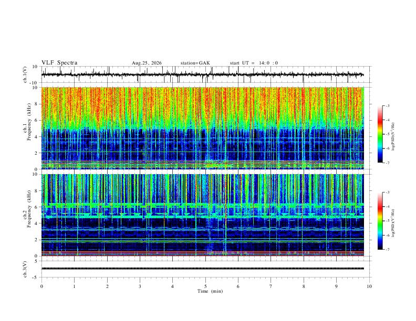The width and height of the screenshot is (416, 321).
Task: Click the Aug.25, 2026 date label
Action: click(x=147, y=63)
